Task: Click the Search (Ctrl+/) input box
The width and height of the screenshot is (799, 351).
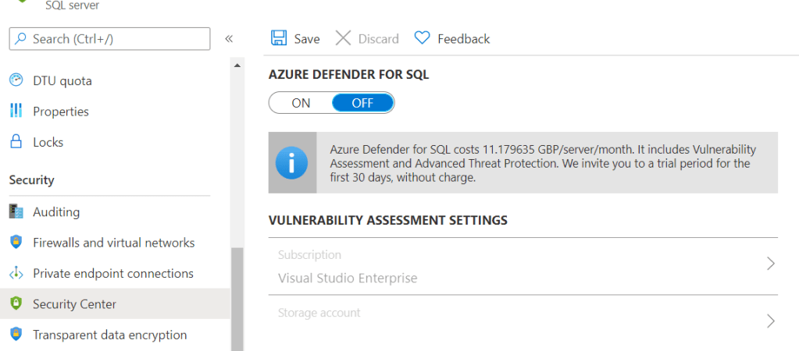Action: tap(117, 38)
